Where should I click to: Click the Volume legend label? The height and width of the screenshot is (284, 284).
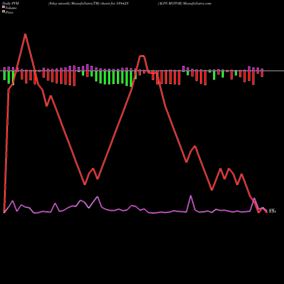[11, 8]
